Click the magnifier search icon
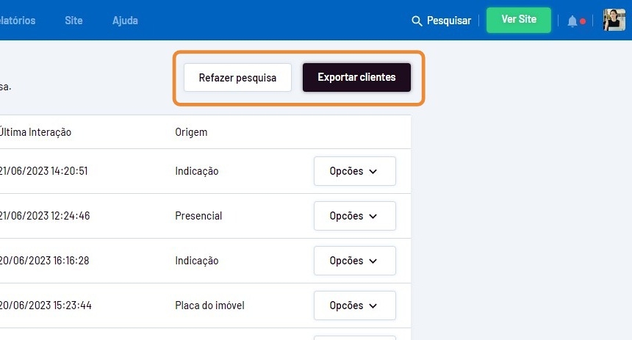632x340 pixels. (x=417, y=21)
